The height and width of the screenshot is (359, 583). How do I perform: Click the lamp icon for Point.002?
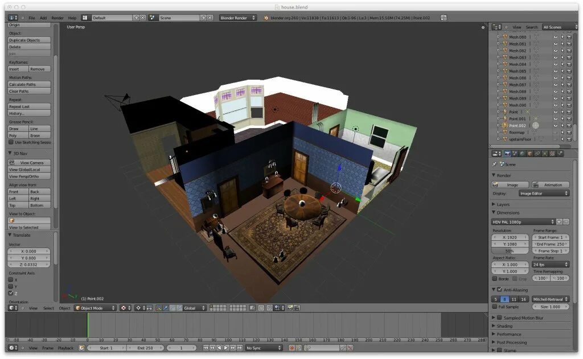coord(505,126)
